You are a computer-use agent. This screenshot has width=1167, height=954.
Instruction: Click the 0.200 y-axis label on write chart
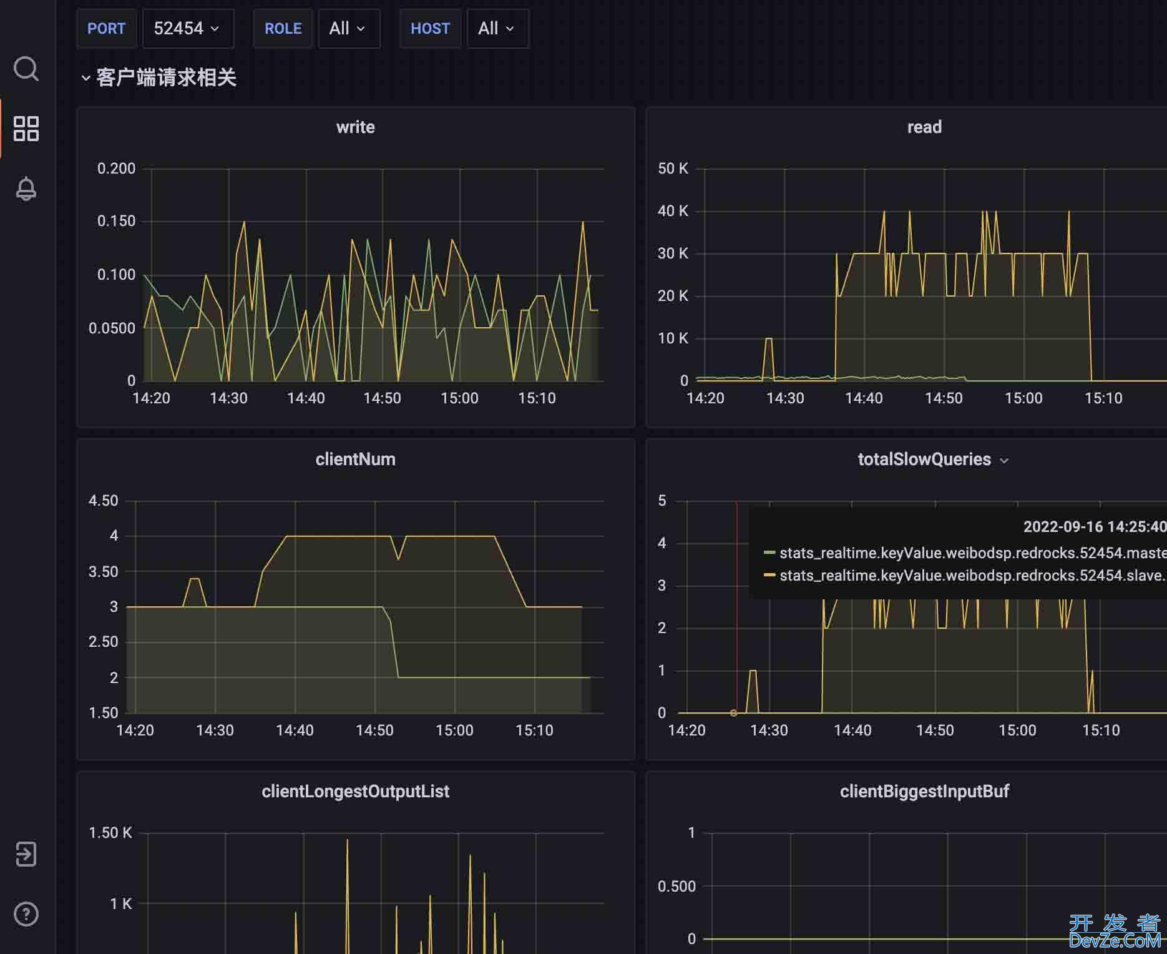tap(116, 169)
